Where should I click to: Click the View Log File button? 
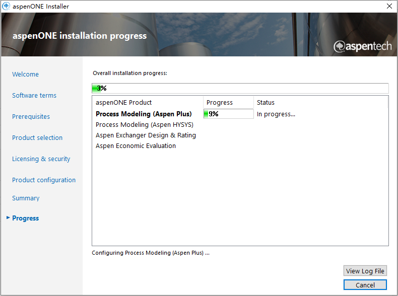click(x=365, y=271)
